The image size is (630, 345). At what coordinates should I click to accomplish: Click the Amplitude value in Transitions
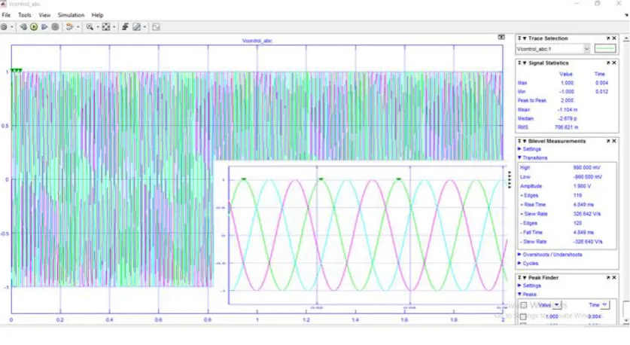click(582, 186)
